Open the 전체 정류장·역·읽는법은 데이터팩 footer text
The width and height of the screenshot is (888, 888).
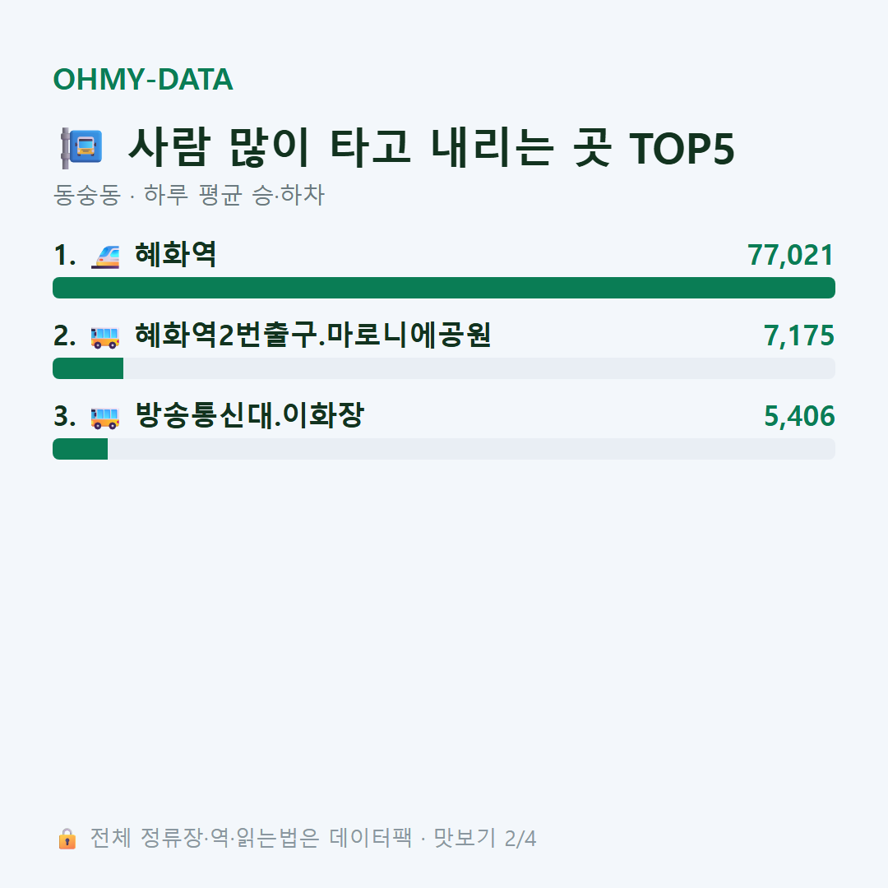(x=251, y=838)
